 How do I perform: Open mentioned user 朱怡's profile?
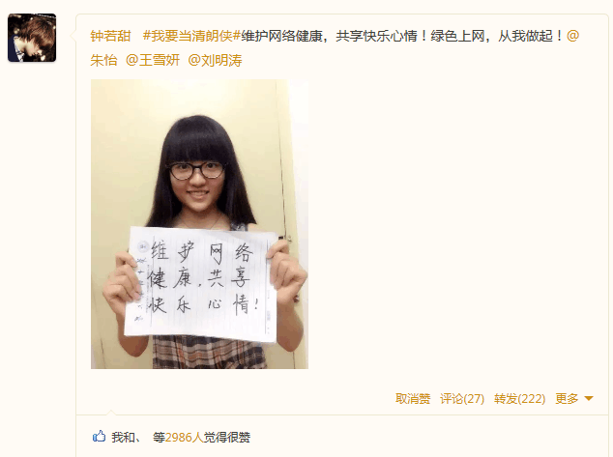click(103, 60)
